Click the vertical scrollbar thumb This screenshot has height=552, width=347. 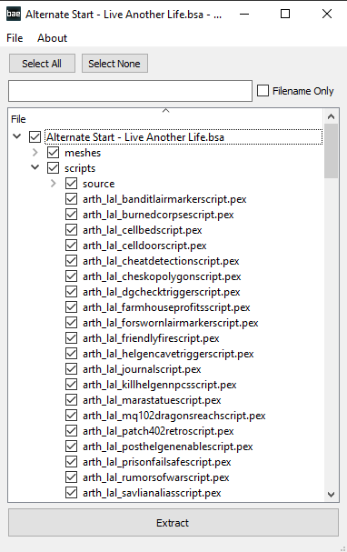pyautogui.click(x=331, y=151)
